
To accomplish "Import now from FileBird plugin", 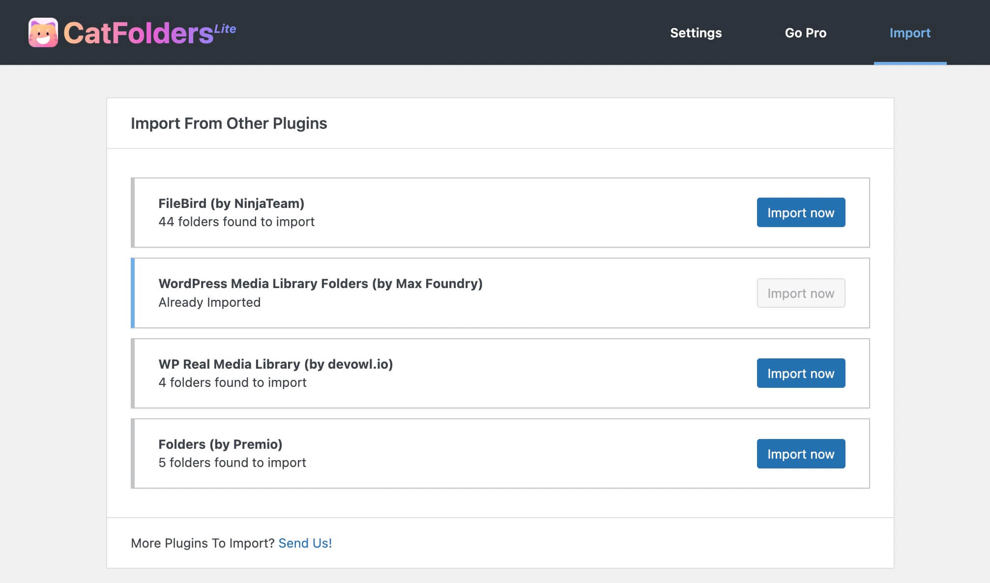I will tap(801, 212).
